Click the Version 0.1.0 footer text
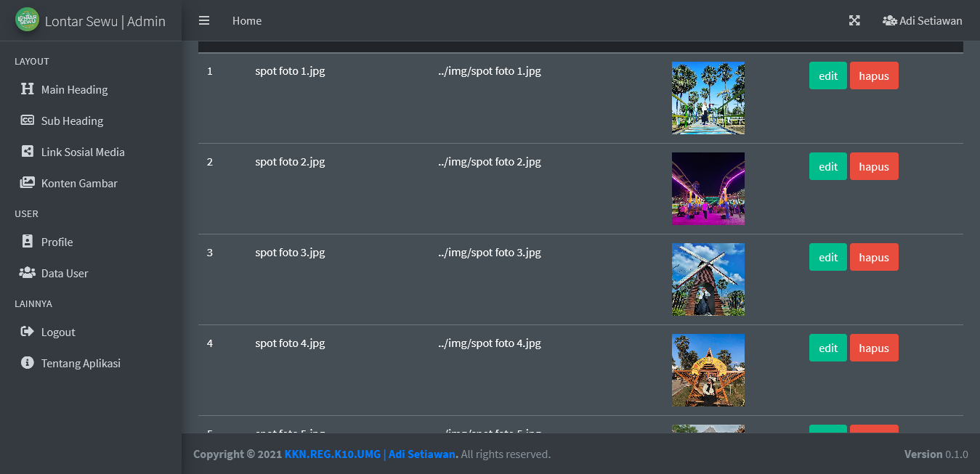This screenshot has width=980, height=474. tap(936, 454)
